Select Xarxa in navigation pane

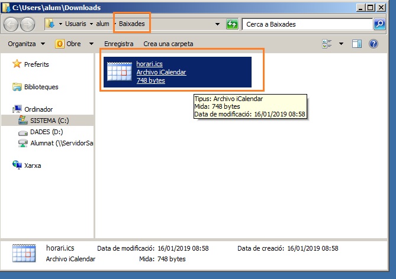click(33, 166)
